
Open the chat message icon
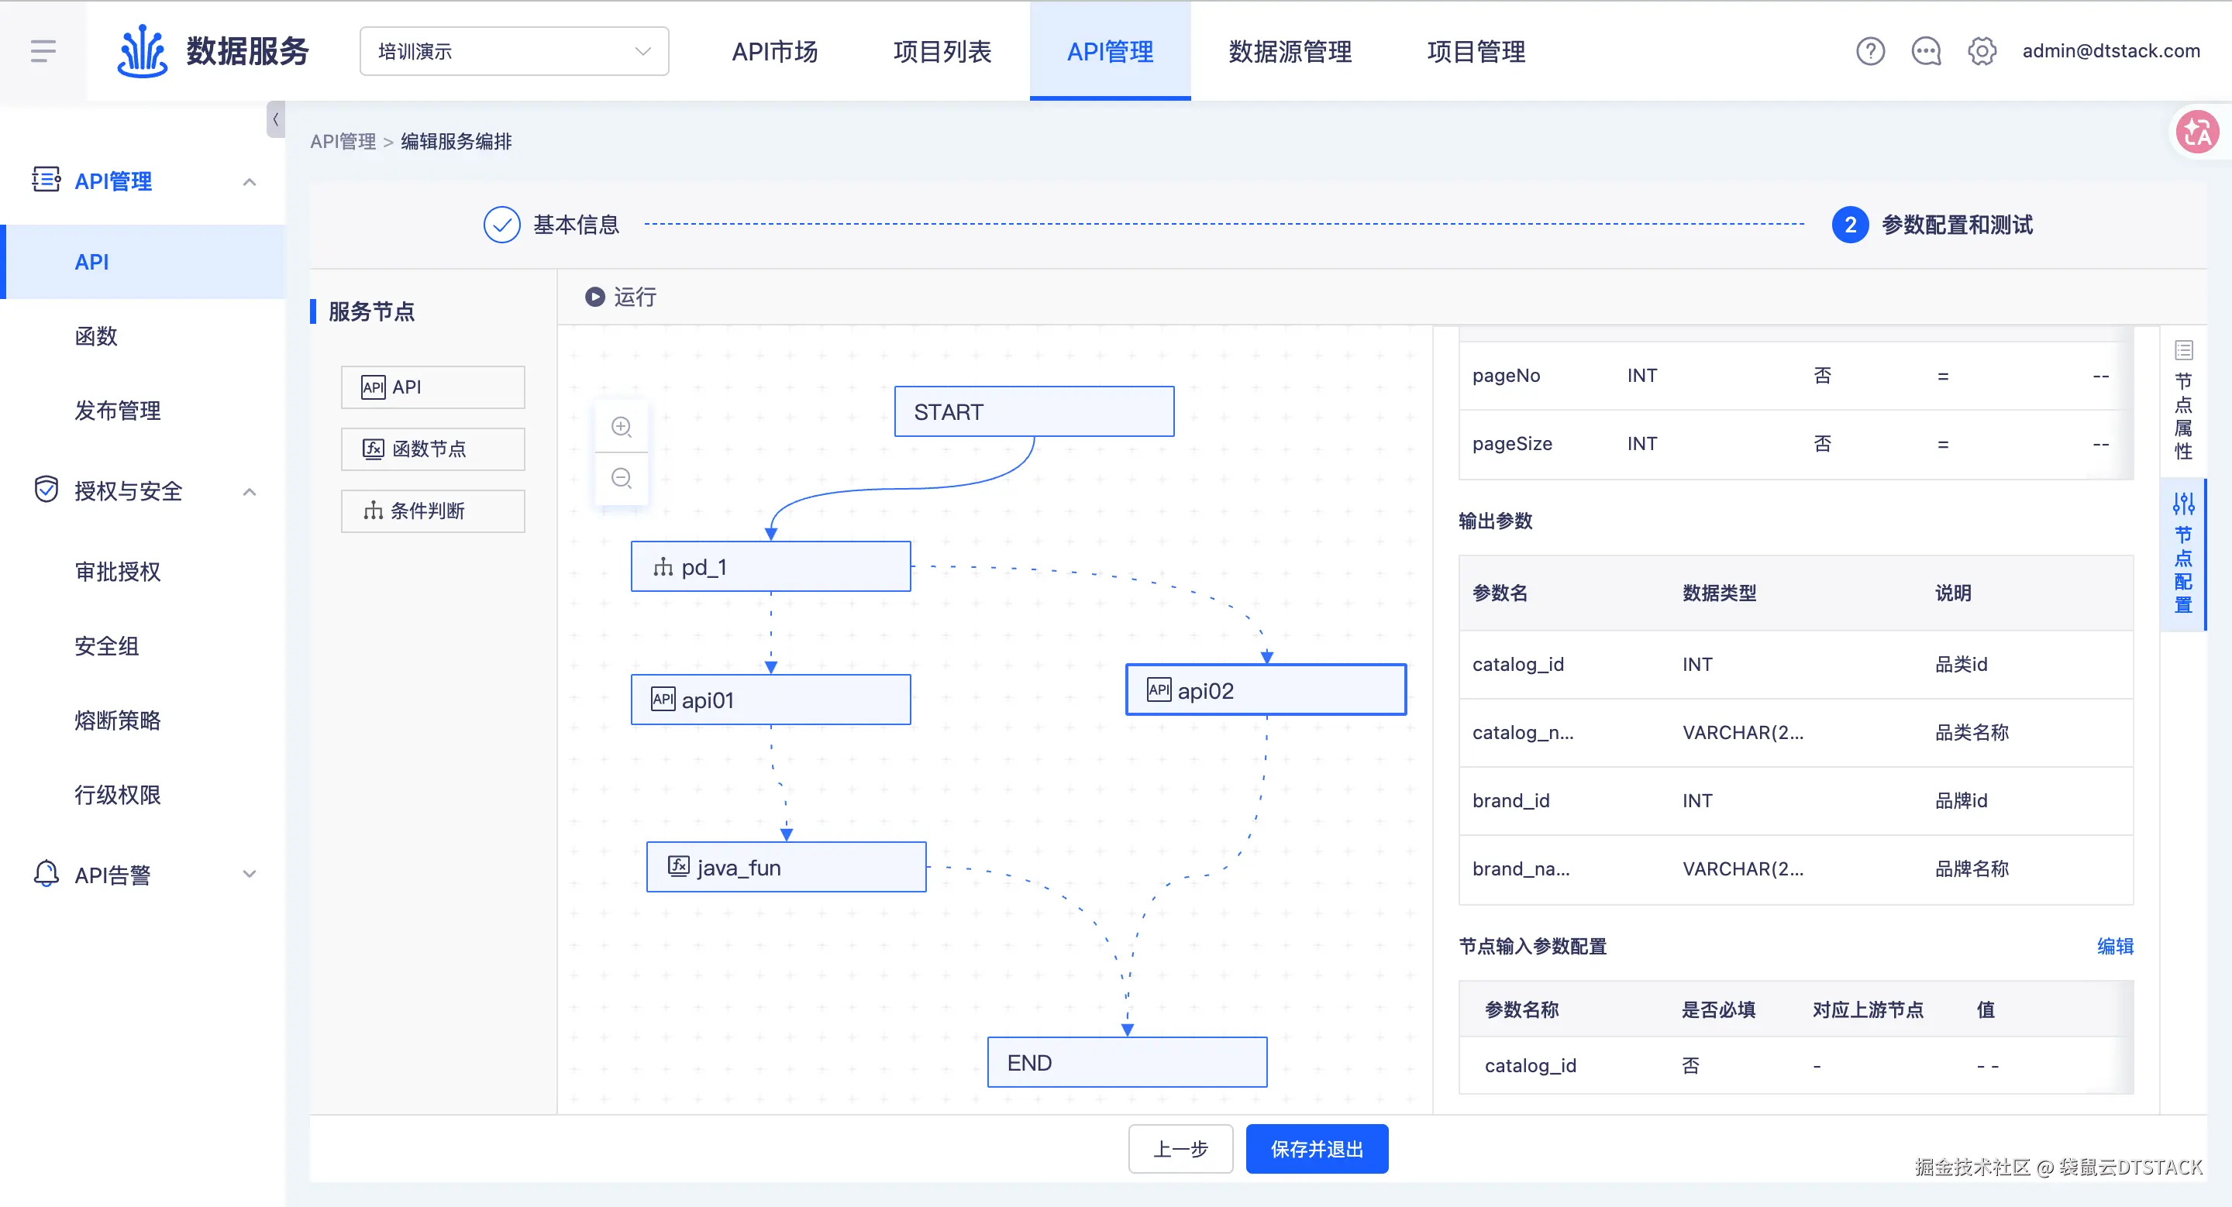point(1925,51)
